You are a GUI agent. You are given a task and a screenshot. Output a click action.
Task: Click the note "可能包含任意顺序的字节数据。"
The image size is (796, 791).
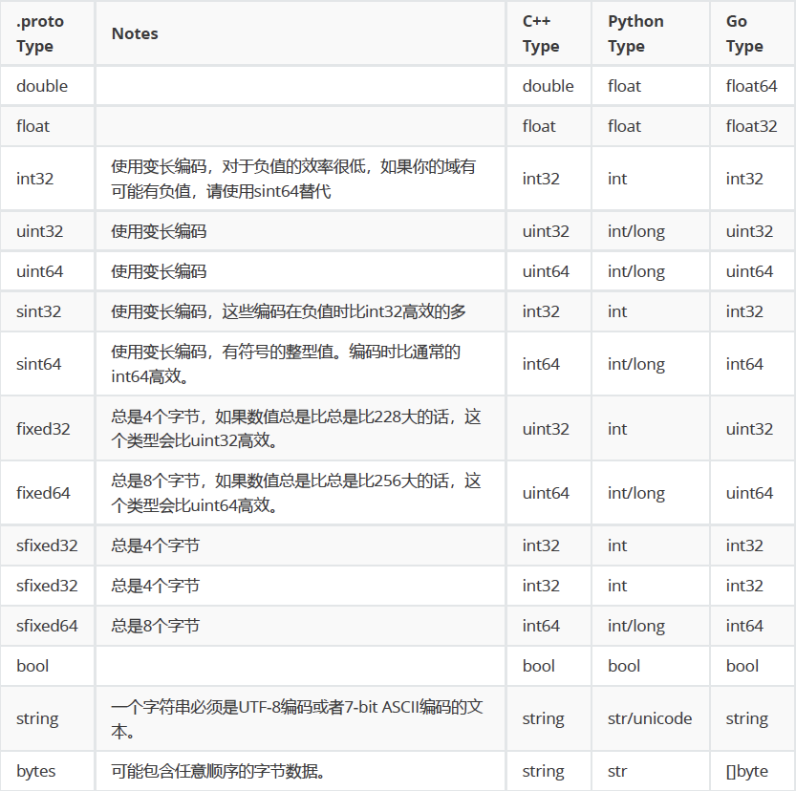[x=218, y=771]
